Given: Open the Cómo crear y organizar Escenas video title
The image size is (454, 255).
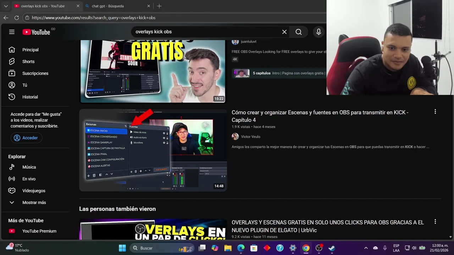Looking at the screenshot, I should tap(320, 116).
